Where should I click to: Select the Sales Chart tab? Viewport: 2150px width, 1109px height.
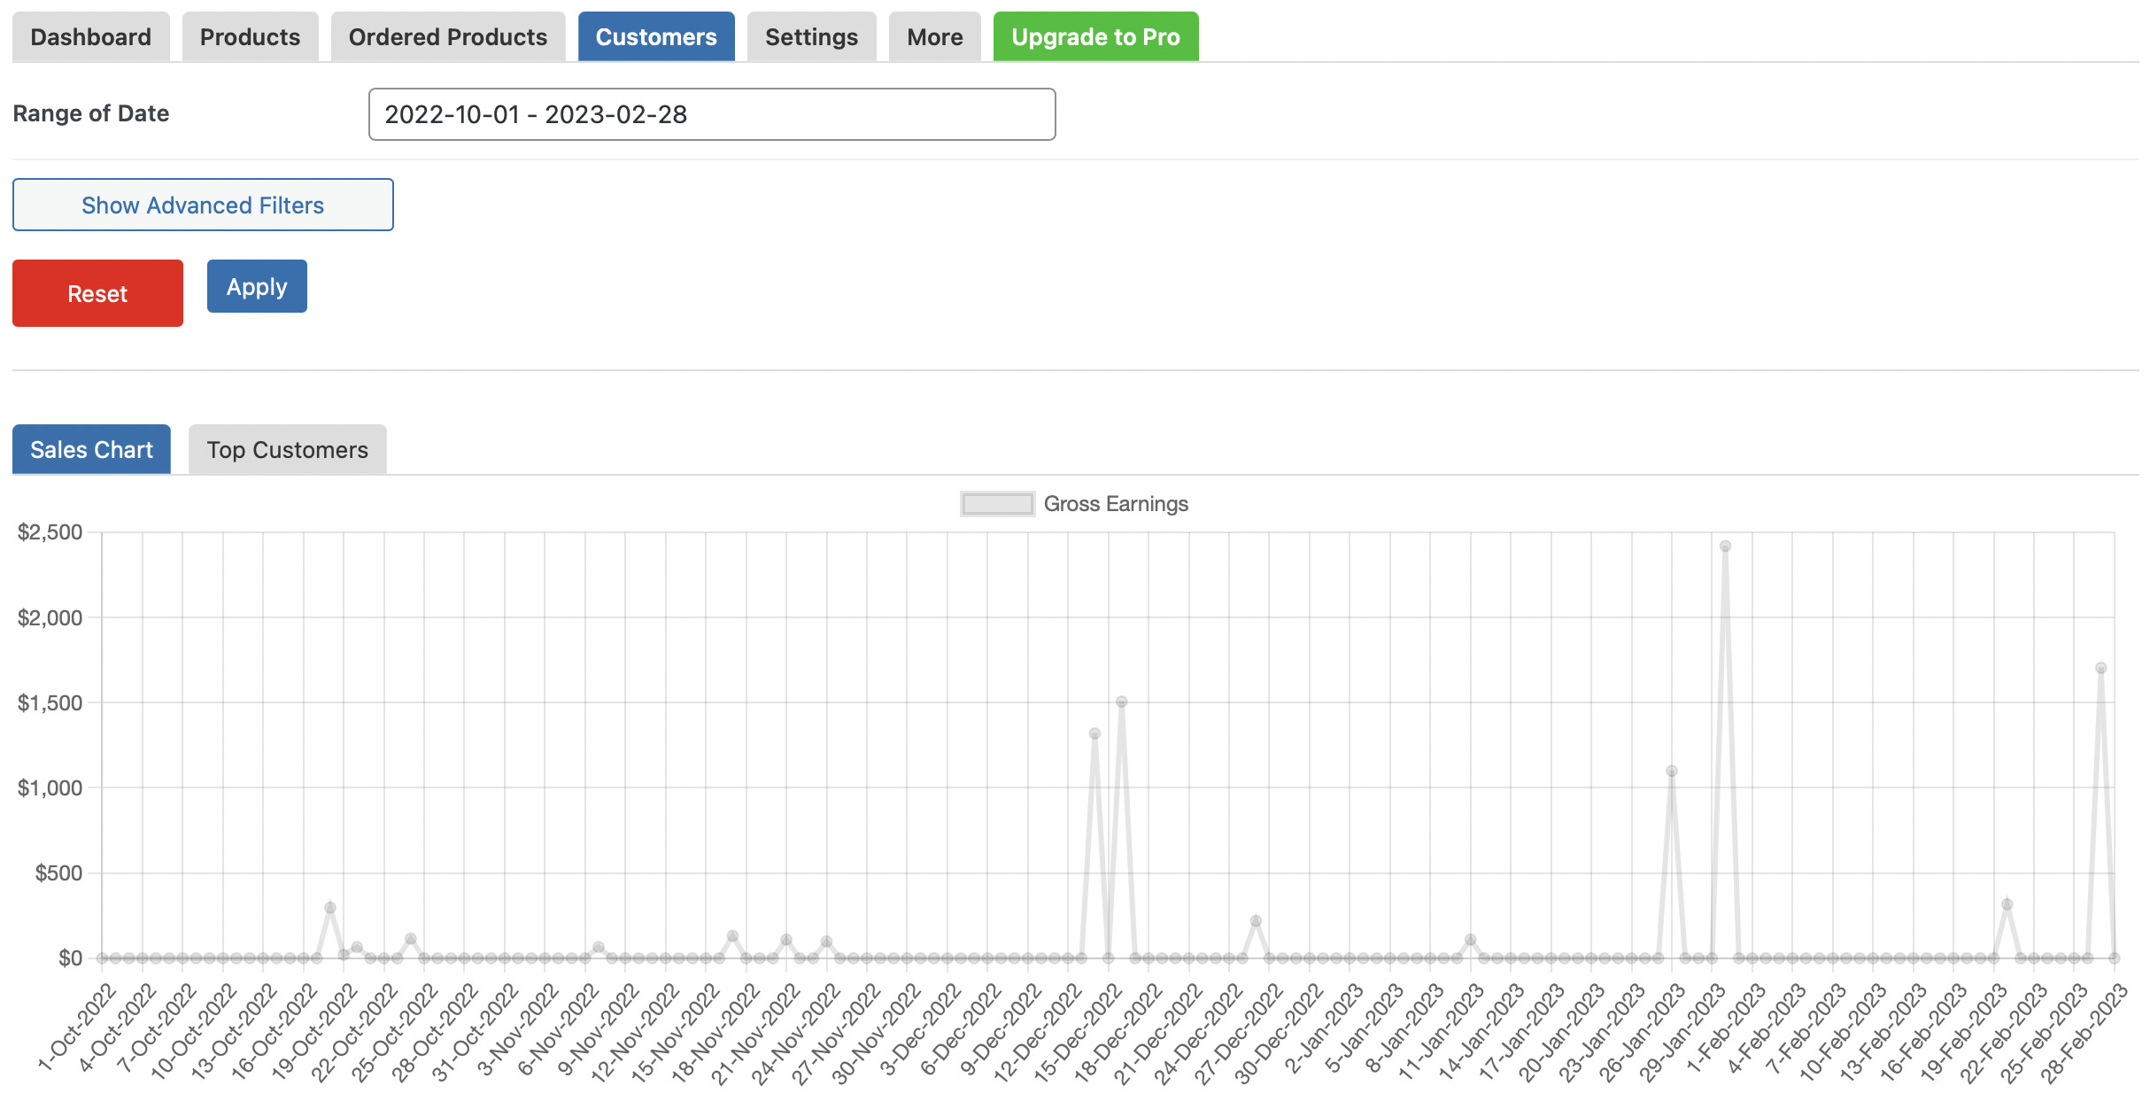tap(91, 449)
